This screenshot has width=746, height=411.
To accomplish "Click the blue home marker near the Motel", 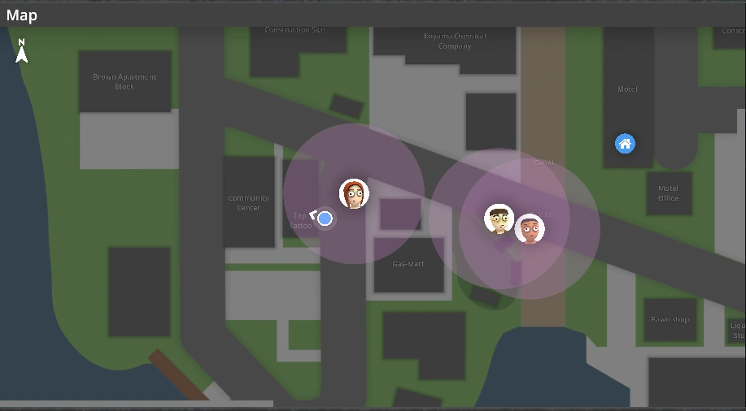I will pos(625,144).
